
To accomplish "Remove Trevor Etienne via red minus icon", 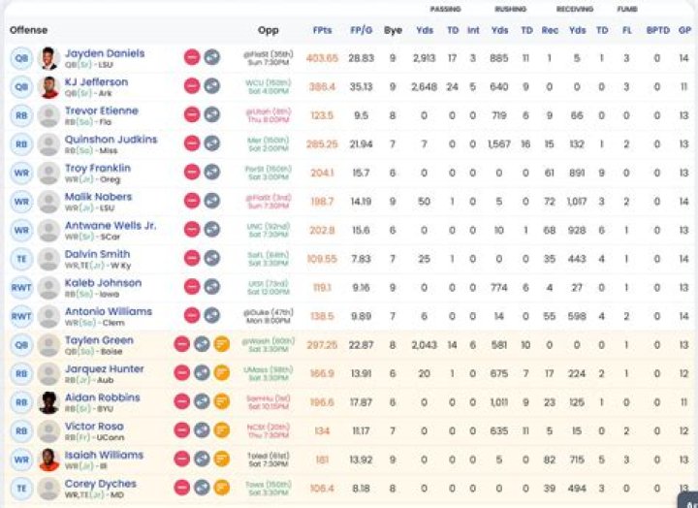I will coord(192,114).
